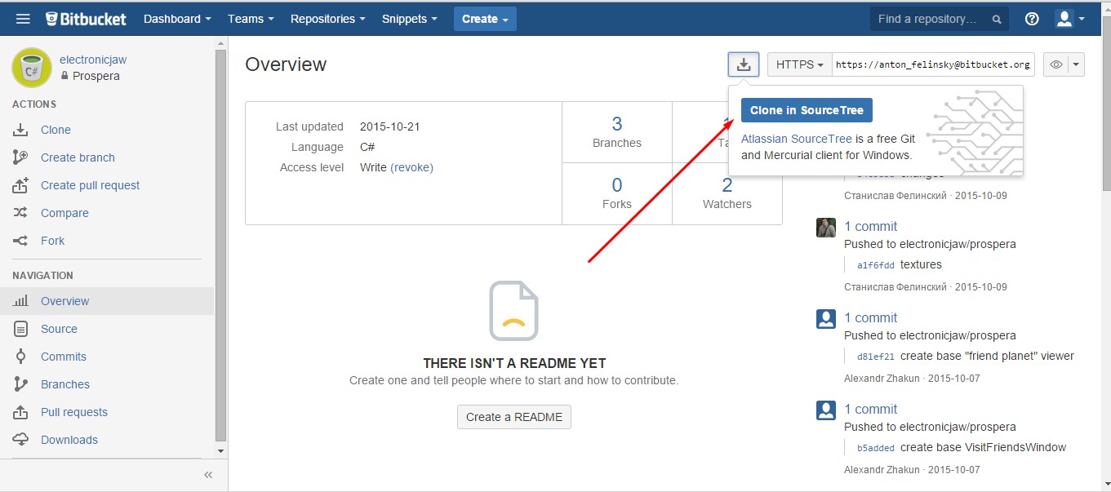Open the Repositories menu

tap(327, 19)
